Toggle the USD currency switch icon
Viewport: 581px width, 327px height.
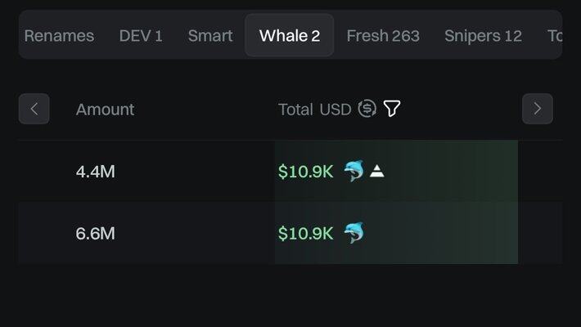pos(367,109)
